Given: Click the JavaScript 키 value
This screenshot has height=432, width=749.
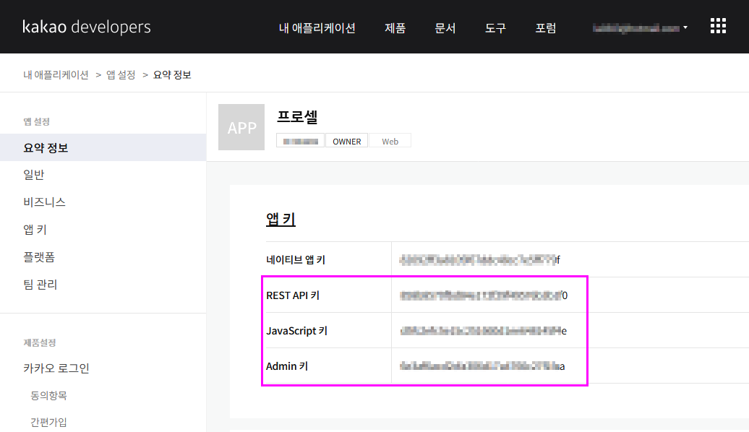Looking at the screenshot, I should coord(484,331).
